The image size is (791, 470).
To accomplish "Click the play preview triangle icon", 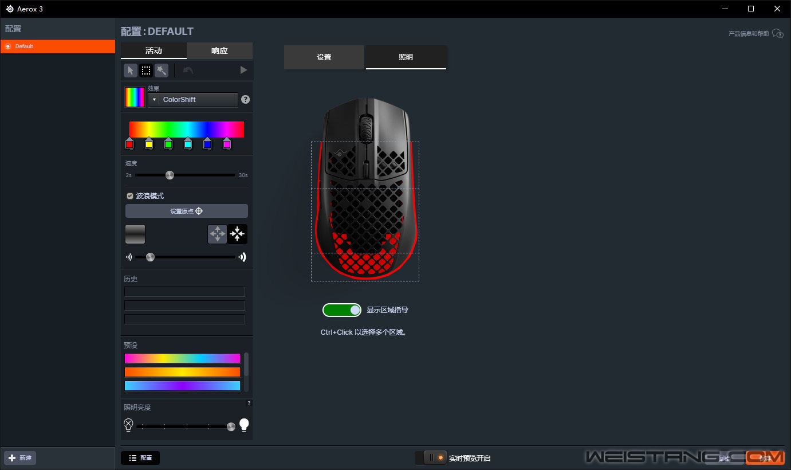I will 243,70.
